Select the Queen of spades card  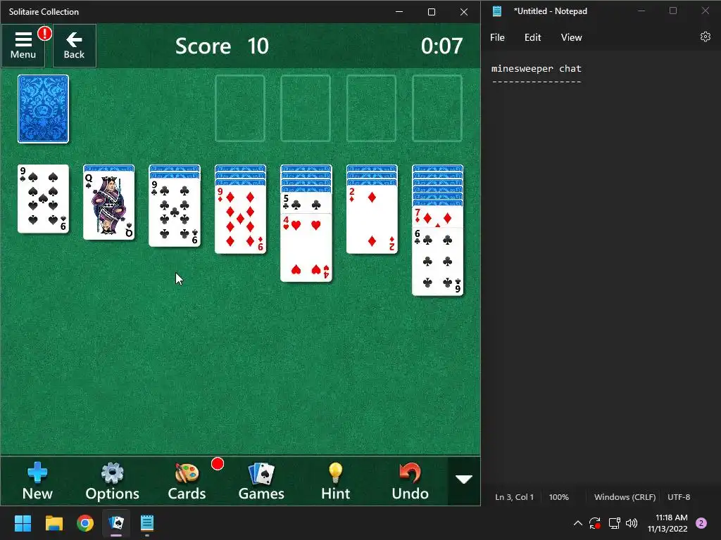coord(109,206)
